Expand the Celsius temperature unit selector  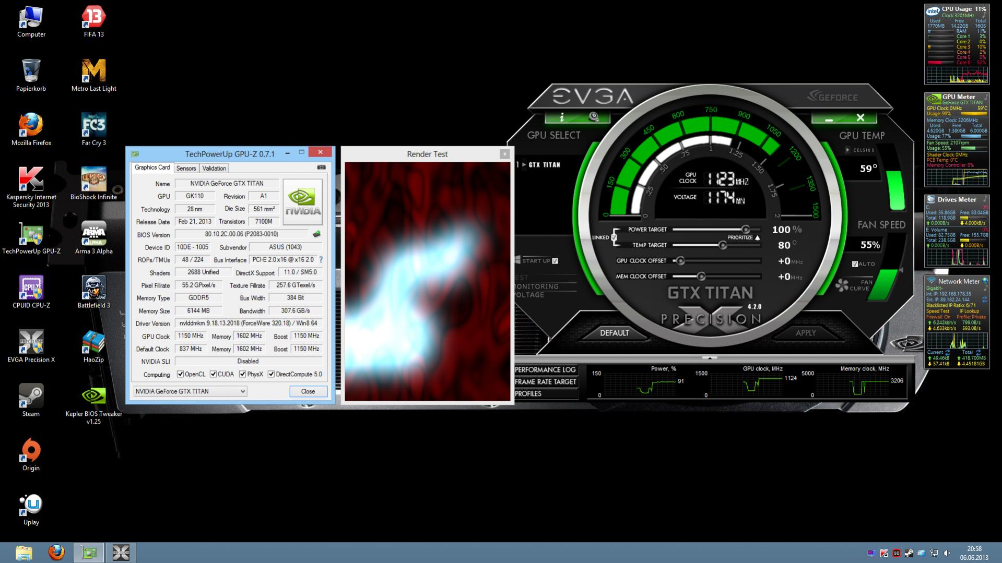847,150
